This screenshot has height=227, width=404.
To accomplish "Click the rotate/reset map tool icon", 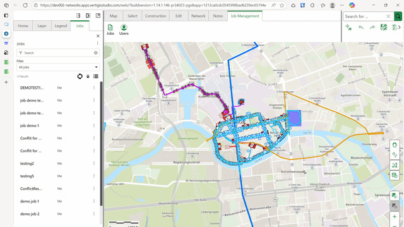I will click(395, 145).
